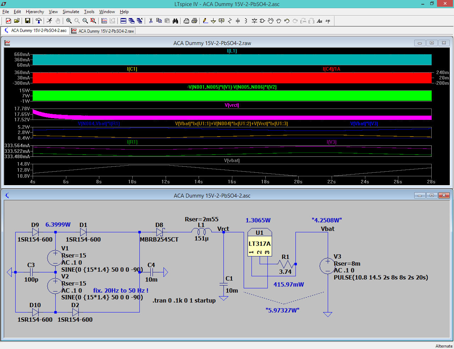Open the Control Panel hammer icon
This screenshot has width=454, height=349.
pyautogui.click(x=39, y=21)
